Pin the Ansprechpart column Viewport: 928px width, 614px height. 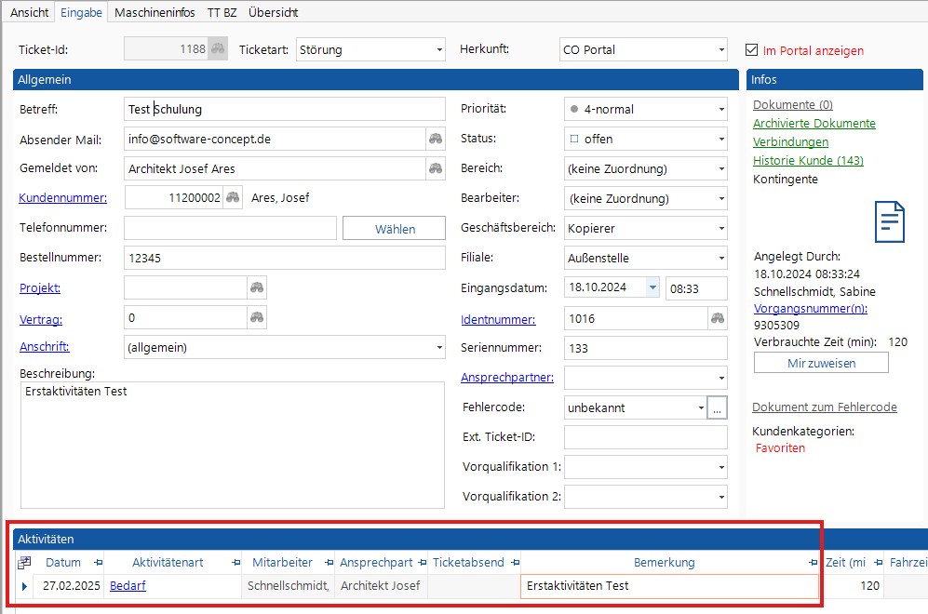422,563
